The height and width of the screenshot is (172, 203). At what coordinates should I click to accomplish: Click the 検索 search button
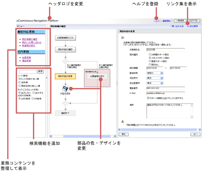coord(41,71)
